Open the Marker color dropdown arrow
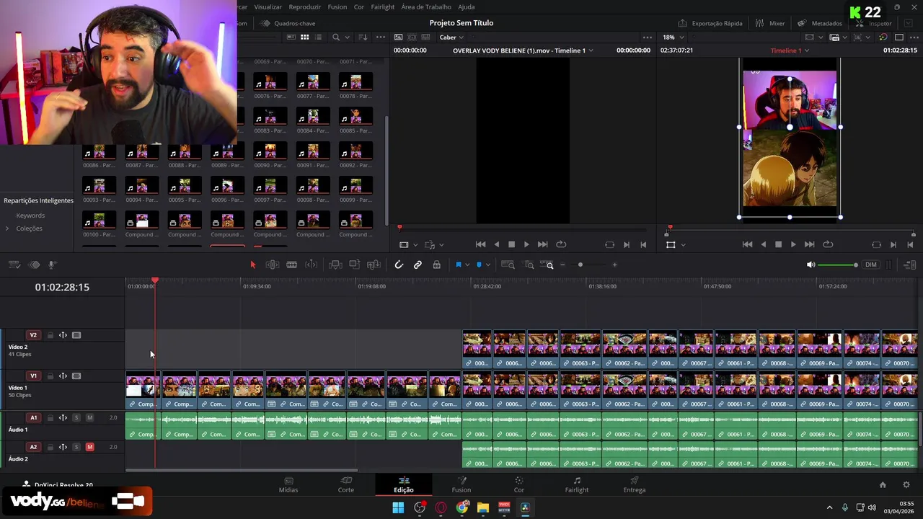 click(488, 265)
